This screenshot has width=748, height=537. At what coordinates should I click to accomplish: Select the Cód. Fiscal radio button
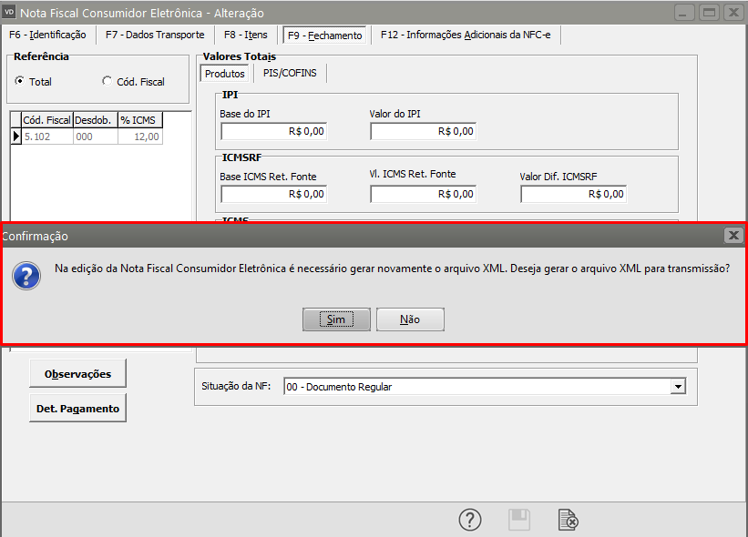pos(107,81)
